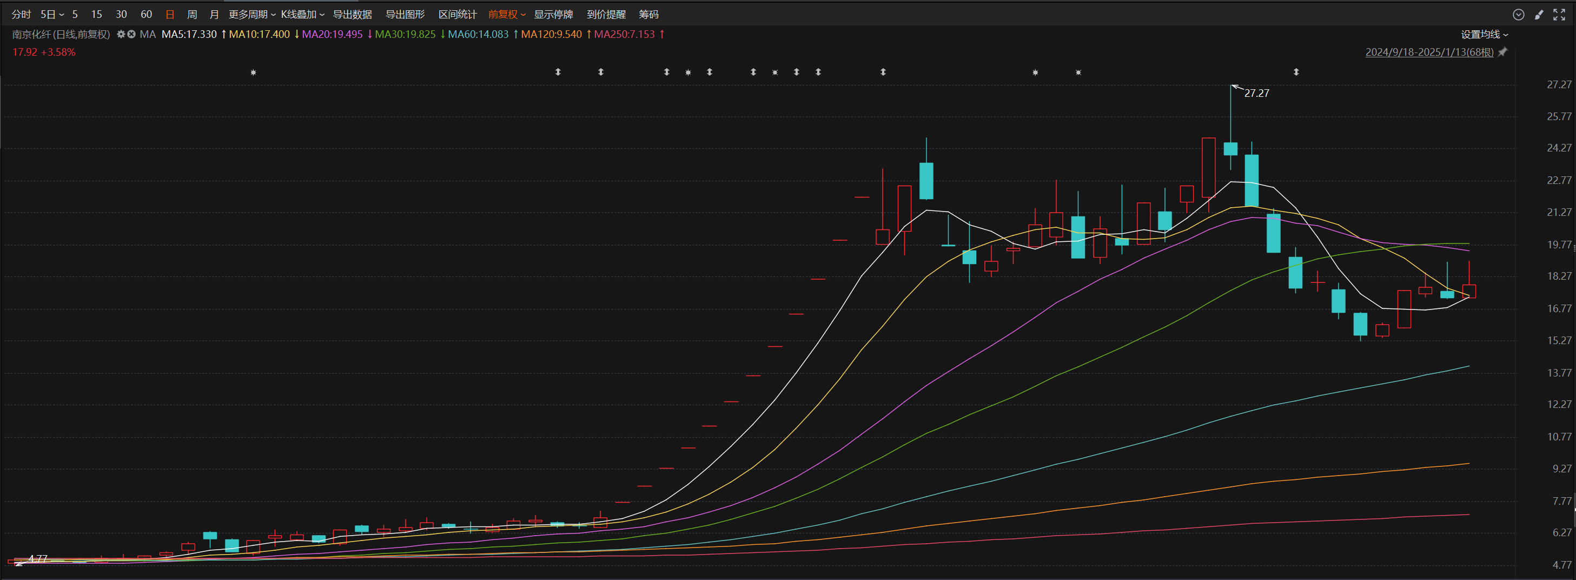Remove the MA indicator with the X icon
Image resolution: width=1576 pixels, height=580 pixels.
pyautogui.click(x=131, y=34)
